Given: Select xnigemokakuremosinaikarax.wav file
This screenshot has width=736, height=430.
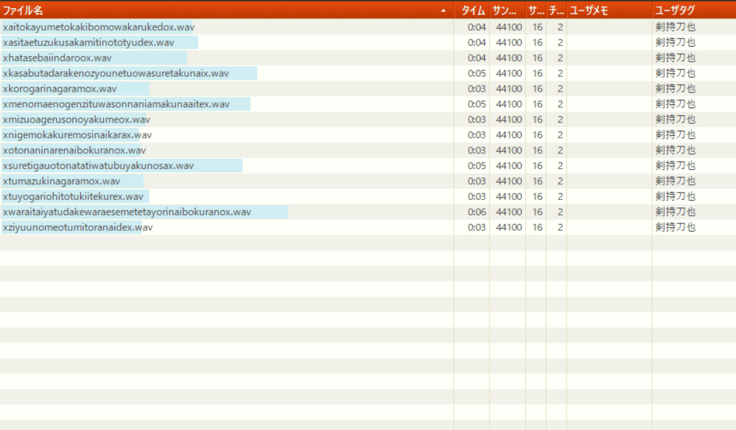Looking at the screenshot, I should pos(77,135).
